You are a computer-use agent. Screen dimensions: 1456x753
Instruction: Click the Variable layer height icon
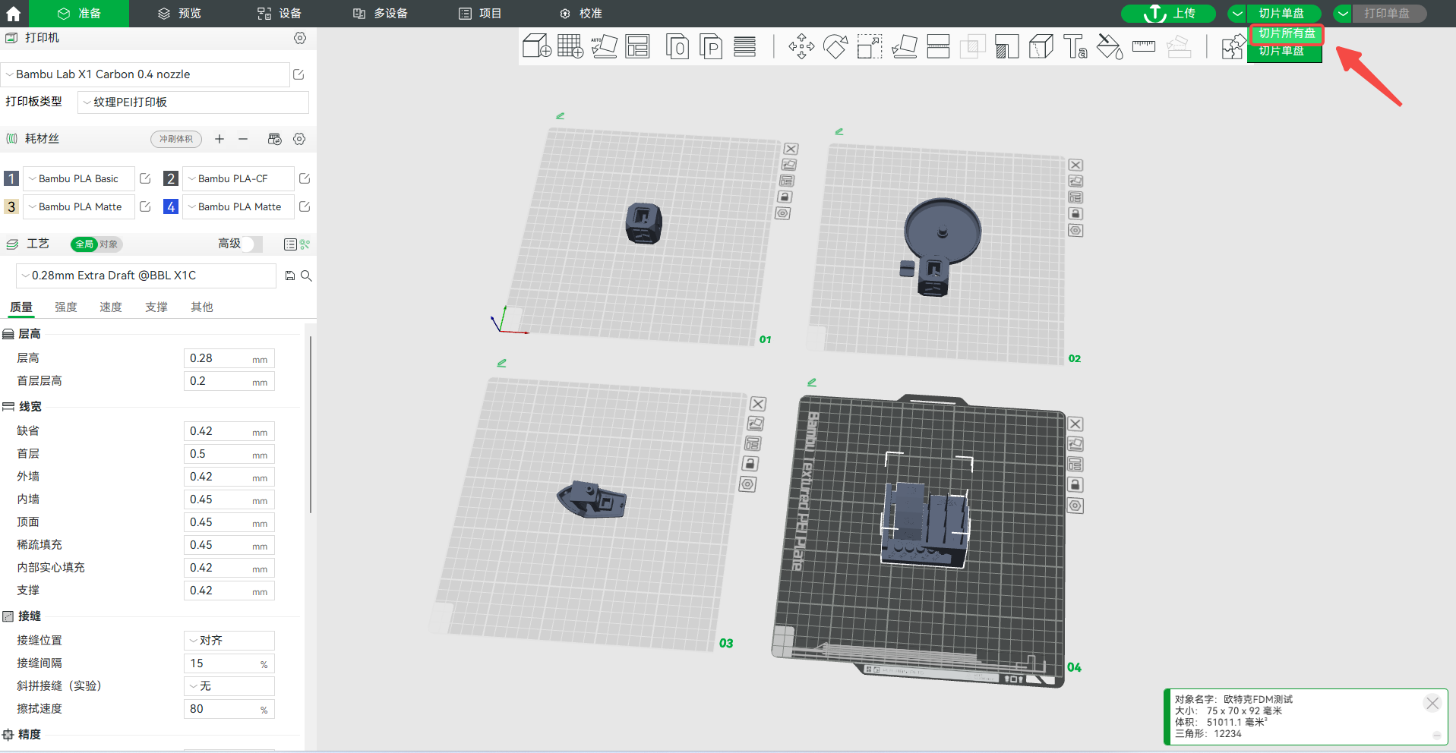(744, 46)
